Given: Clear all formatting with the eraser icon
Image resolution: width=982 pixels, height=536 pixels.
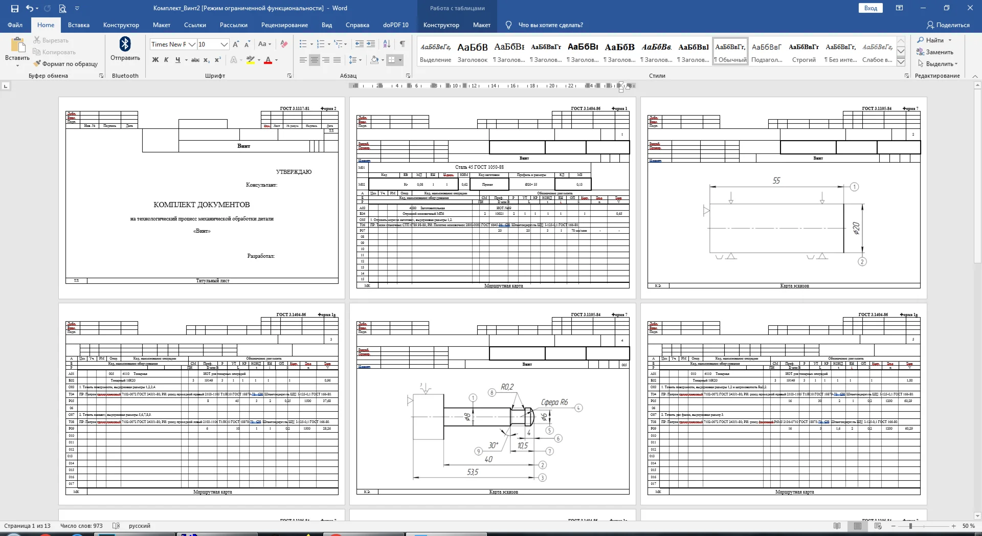Looking at the screenshot, I should click(x=284, y=44).
